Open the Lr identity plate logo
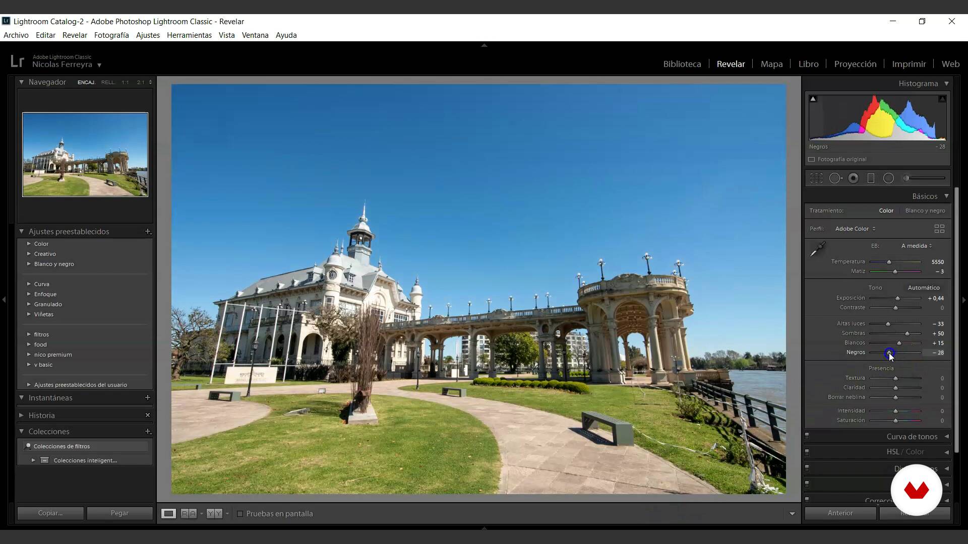 point(17,61)
